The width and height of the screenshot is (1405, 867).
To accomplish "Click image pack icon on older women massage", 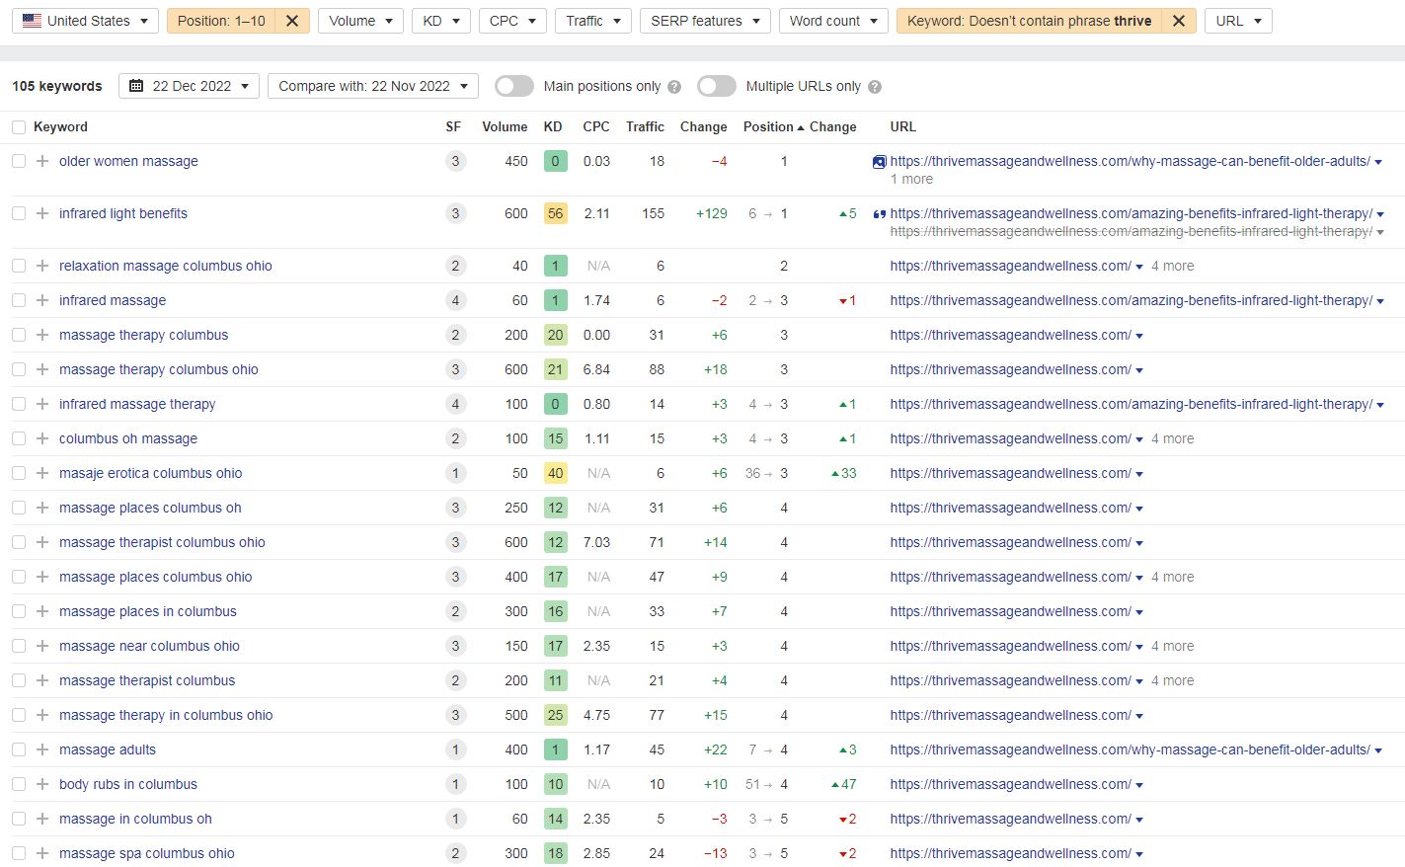I will point(879,162).
